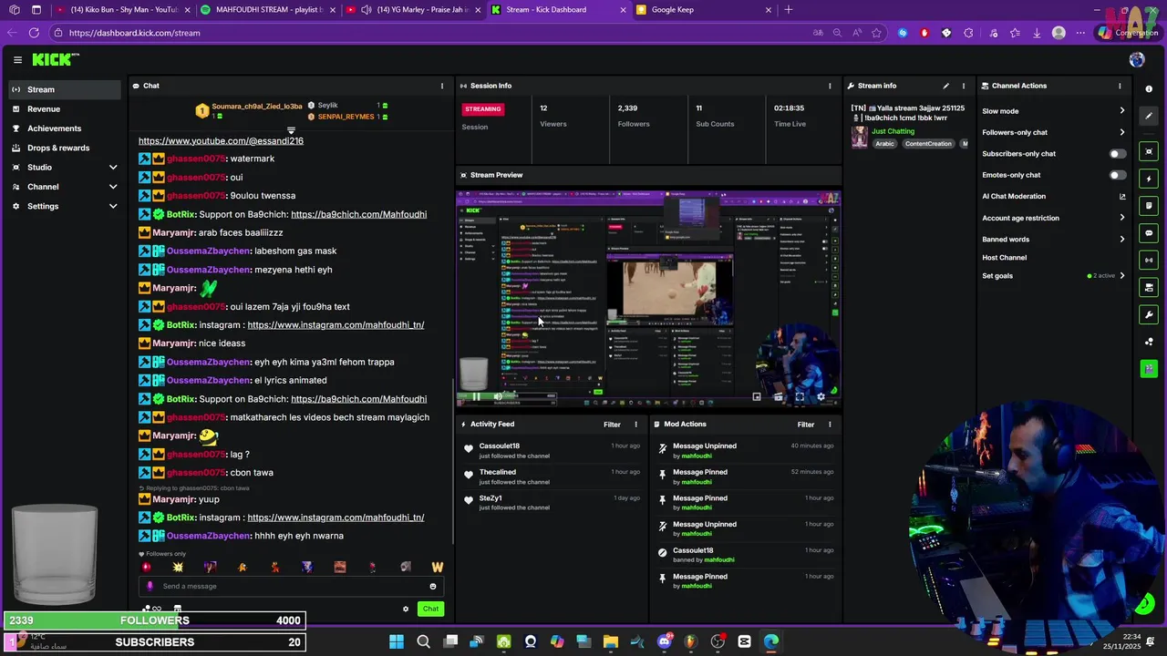1167x656 pixels.
Task: Click the Just Chatting category link
Action: [x=893, y=131]
